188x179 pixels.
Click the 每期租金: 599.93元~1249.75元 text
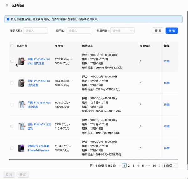(x=102, y=155)
